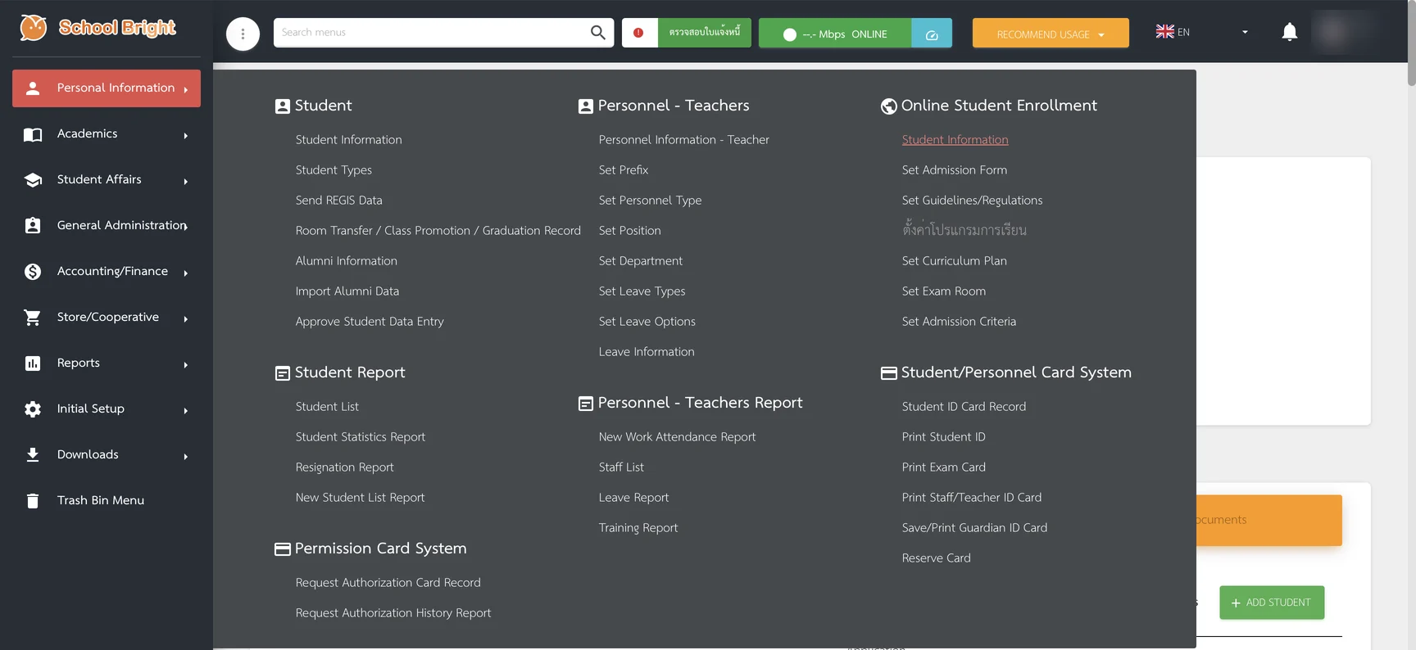Image resolution: width=1416 pixels, height=650 pixels.
Task: Open Reserve Card menu entry
Action: (x=936, y=558)
